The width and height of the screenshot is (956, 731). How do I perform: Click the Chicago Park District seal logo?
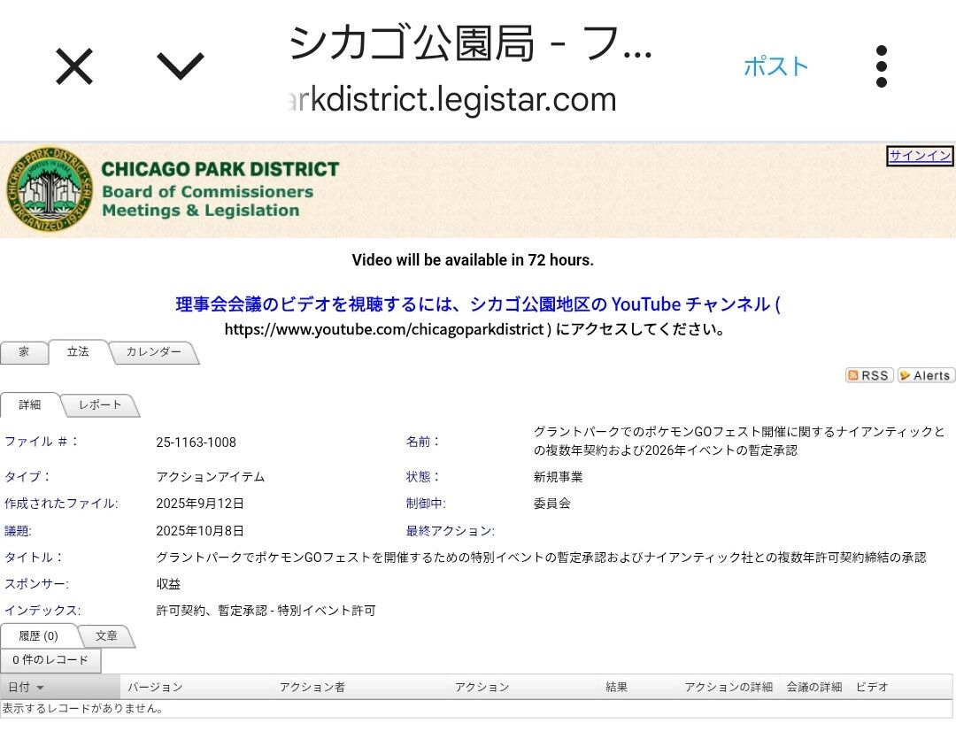click(x=50, y=189)
